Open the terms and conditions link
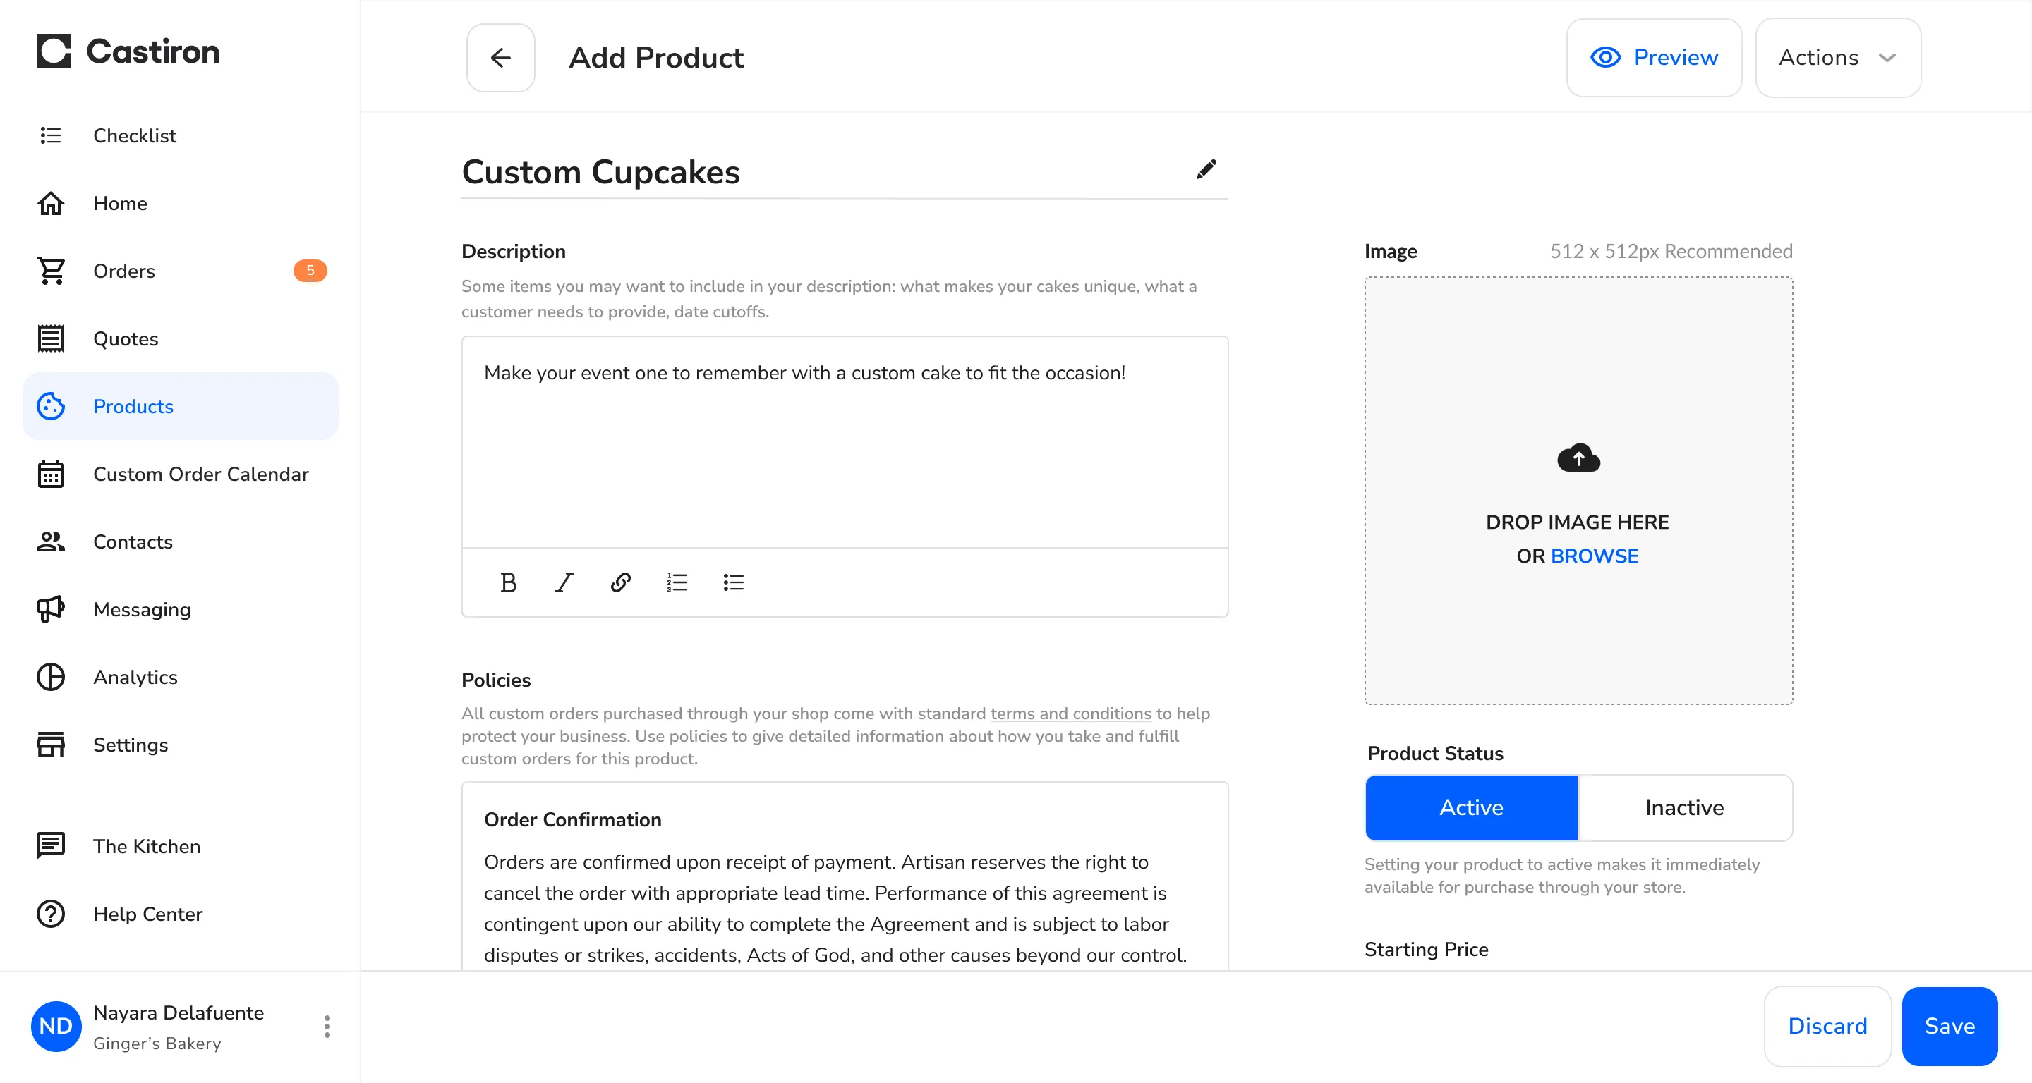 1070,714
